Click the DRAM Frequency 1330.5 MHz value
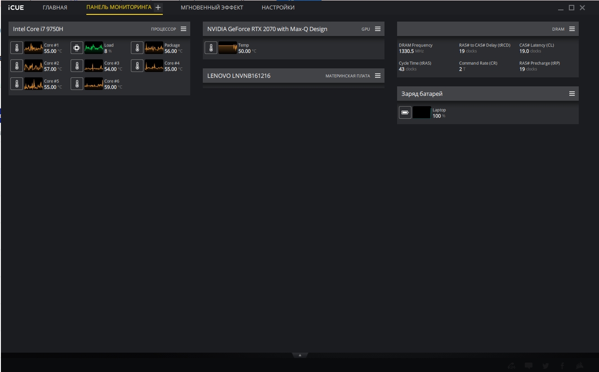Screen dimensions: 599x372 click(x=411, y=51)
